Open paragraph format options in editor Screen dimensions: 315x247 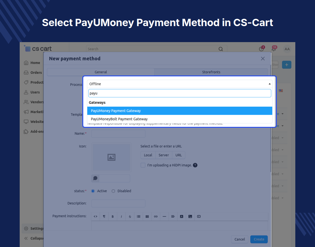(104, 216)
